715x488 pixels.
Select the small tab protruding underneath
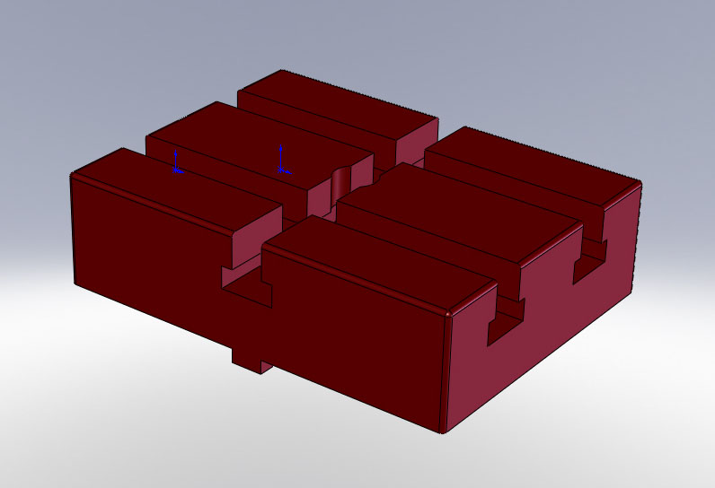tap(247, 359)
